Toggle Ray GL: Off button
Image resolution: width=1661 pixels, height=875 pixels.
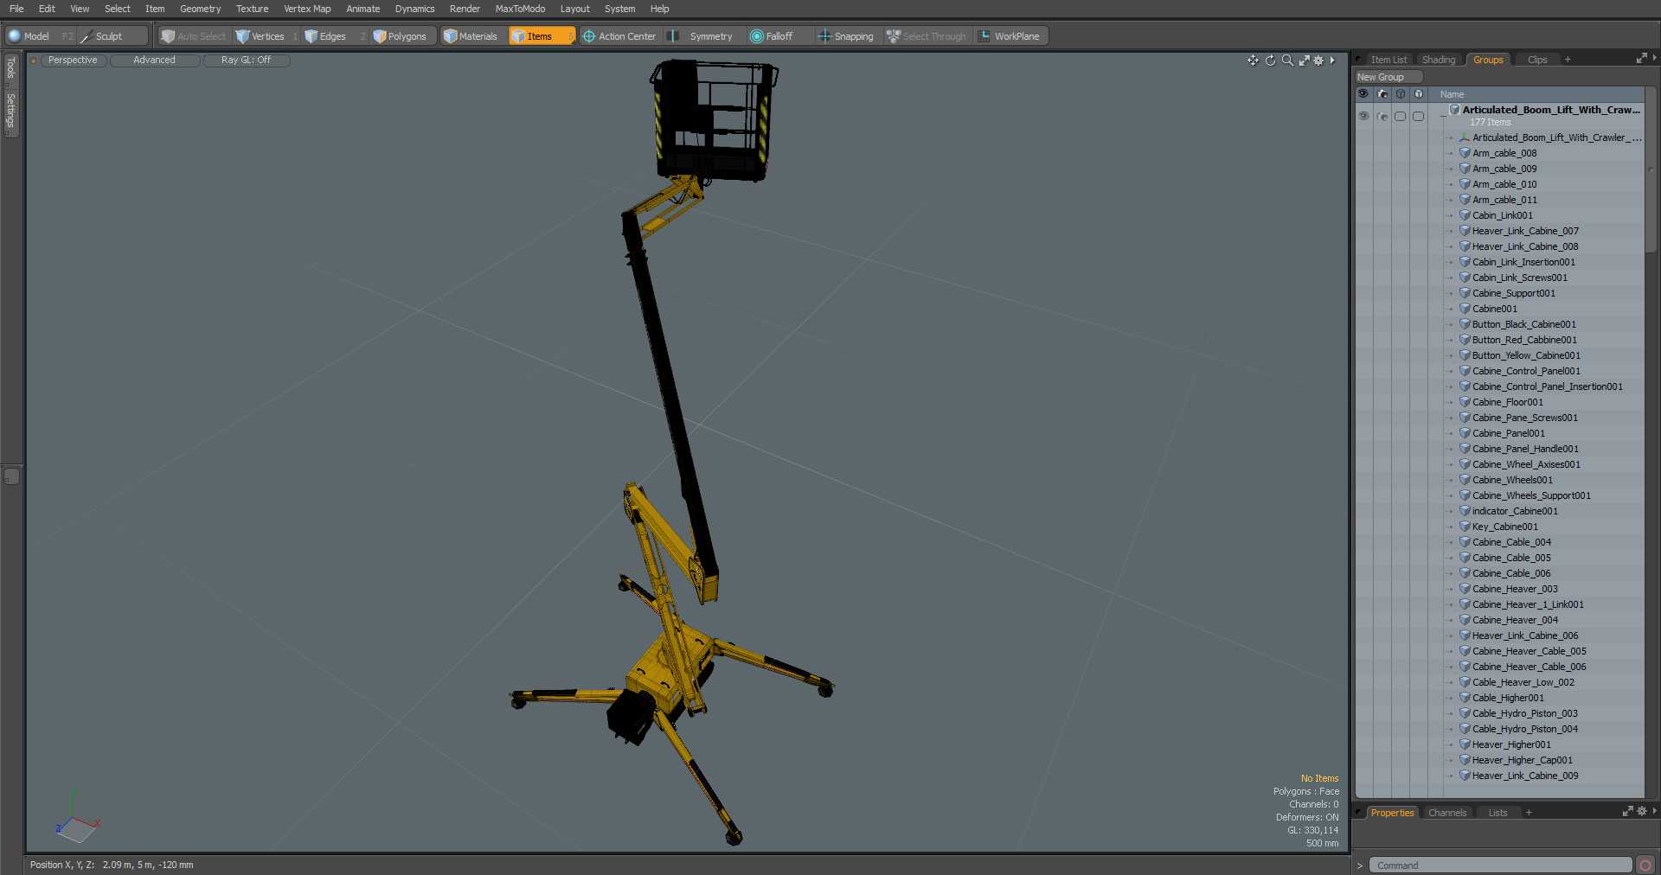247,60
